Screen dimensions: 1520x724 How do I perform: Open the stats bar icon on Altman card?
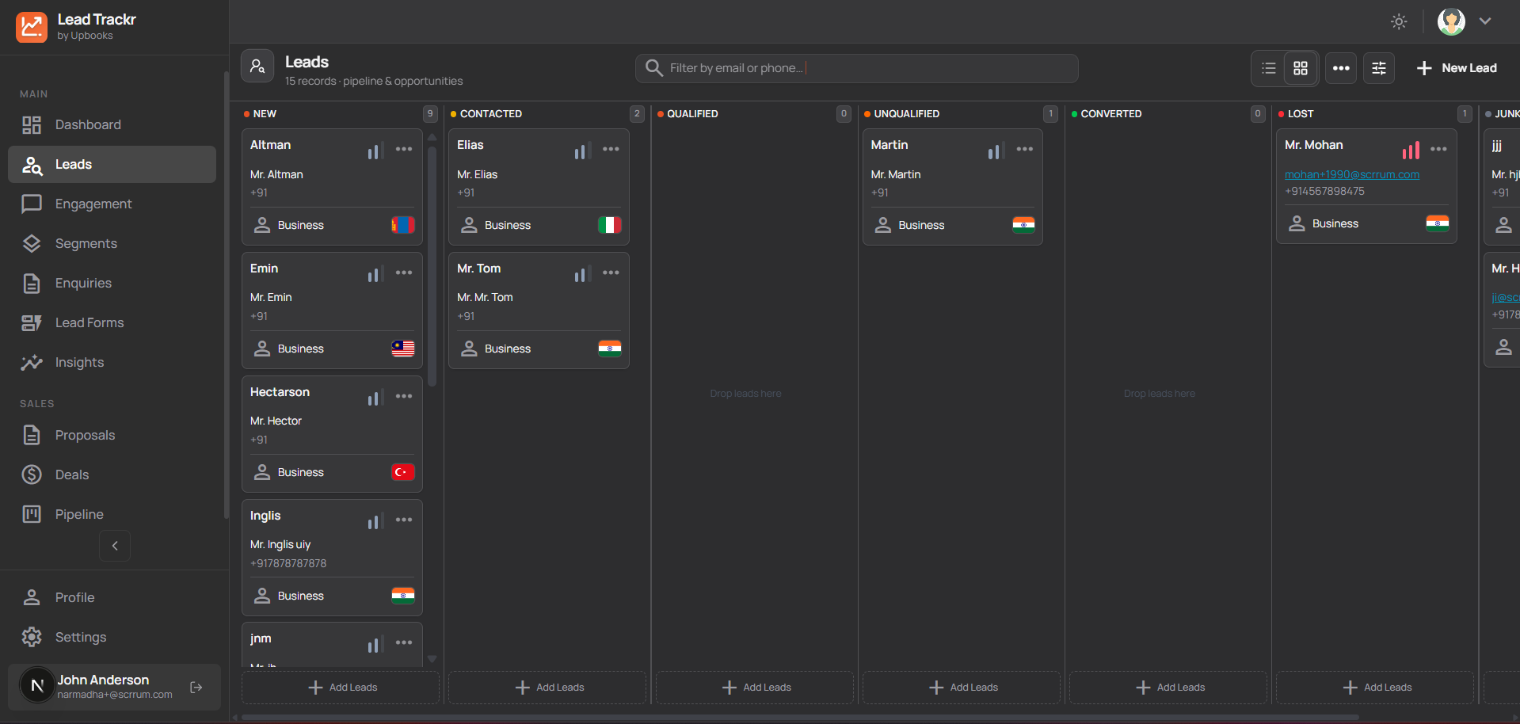pyautogui.click(x=375, y=151)
